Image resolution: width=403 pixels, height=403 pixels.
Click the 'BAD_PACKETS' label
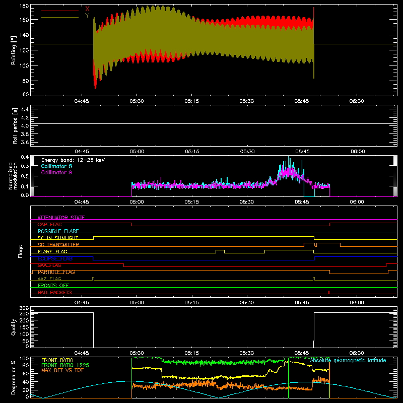55,292
